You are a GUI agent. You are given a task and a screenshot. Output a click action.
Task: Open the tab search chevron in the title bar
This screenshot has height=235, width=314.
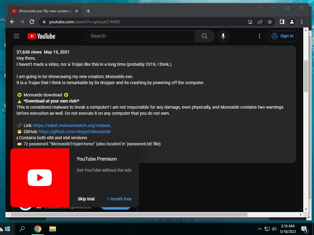(259, 8)
